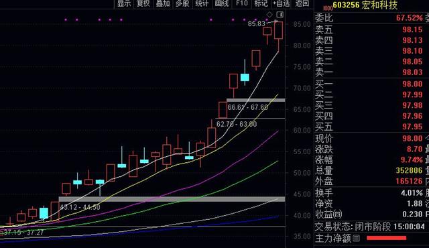Screen dimensions: 429x248
Task: Activate the 画线 drawing tool
Action: coord(222,3)
